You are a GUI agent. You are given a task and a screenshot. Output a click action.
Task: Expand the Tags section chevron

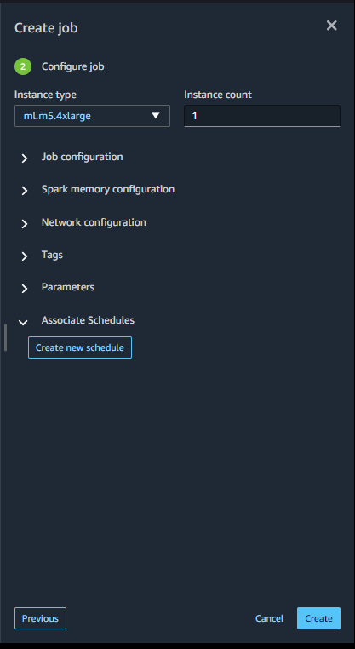[25, 256]
